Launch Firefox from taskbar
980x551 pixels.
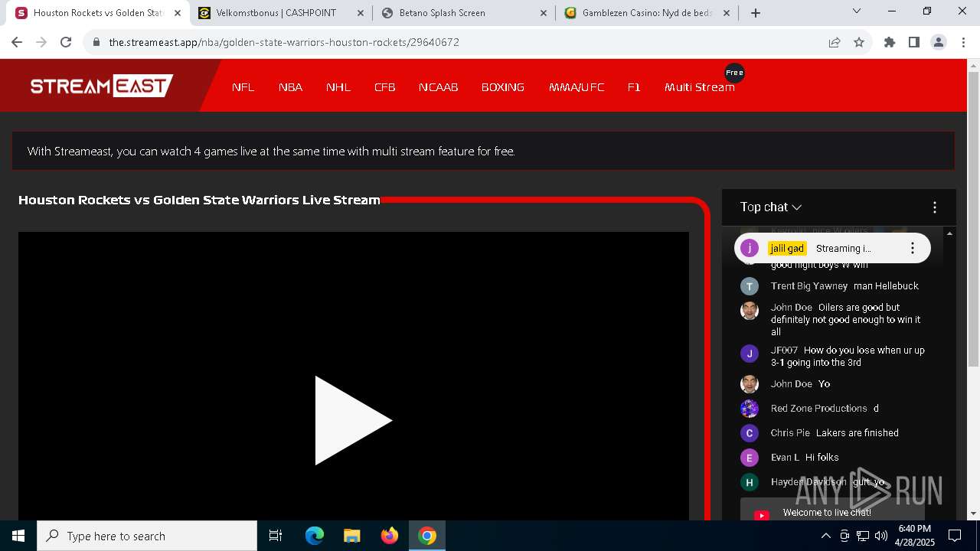[x=390, y=536]
